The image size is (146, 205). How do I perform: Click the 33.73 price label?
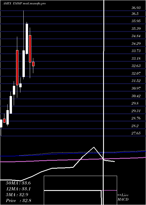pyautogui.click(x=136, y=51)
